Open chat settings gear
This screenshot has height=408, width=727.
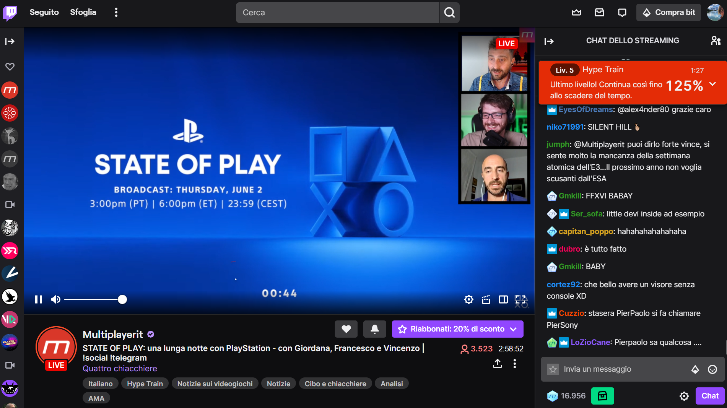684,396
